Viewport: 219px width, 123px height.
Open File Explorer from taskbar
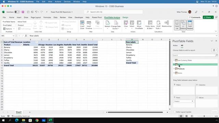(24, 120)
